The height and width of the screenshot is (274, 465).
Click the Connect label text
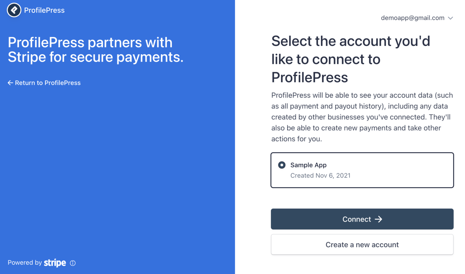357,219
